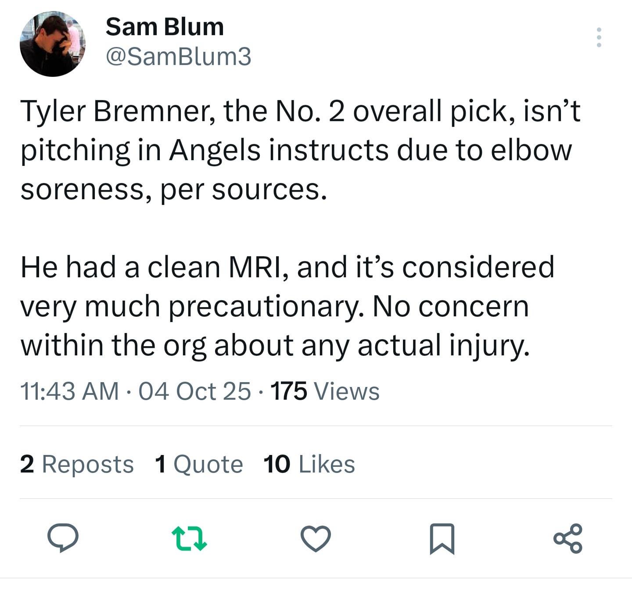632x605 pixels.
Task: Show the 10 Likes list
Action: [x=309, y=464]
